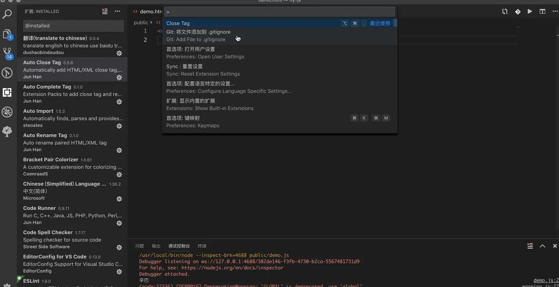Select the Chinese (Simplified) Language extension
Viewport: 559px width, 287px height.
click(73, 191)
